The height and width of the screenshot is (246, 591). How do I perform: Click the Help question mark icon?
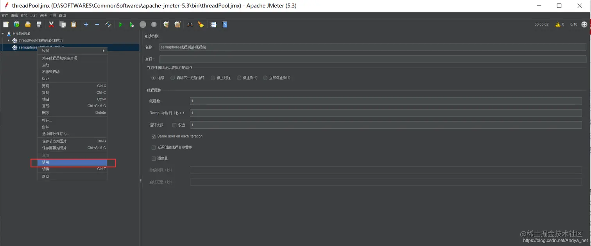[225, 24]
